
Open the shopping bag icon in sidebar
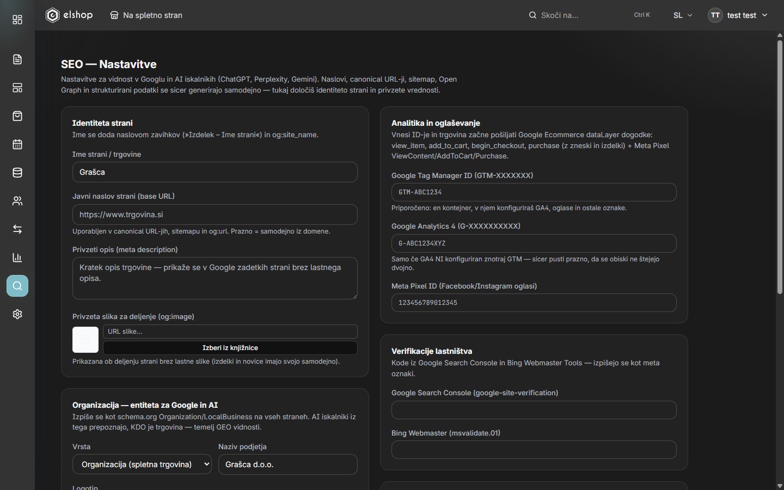(17, 116)
